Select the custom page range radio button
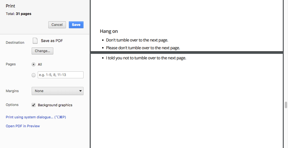The height and width of the screenshot is (148, 288). coord(34,75)
